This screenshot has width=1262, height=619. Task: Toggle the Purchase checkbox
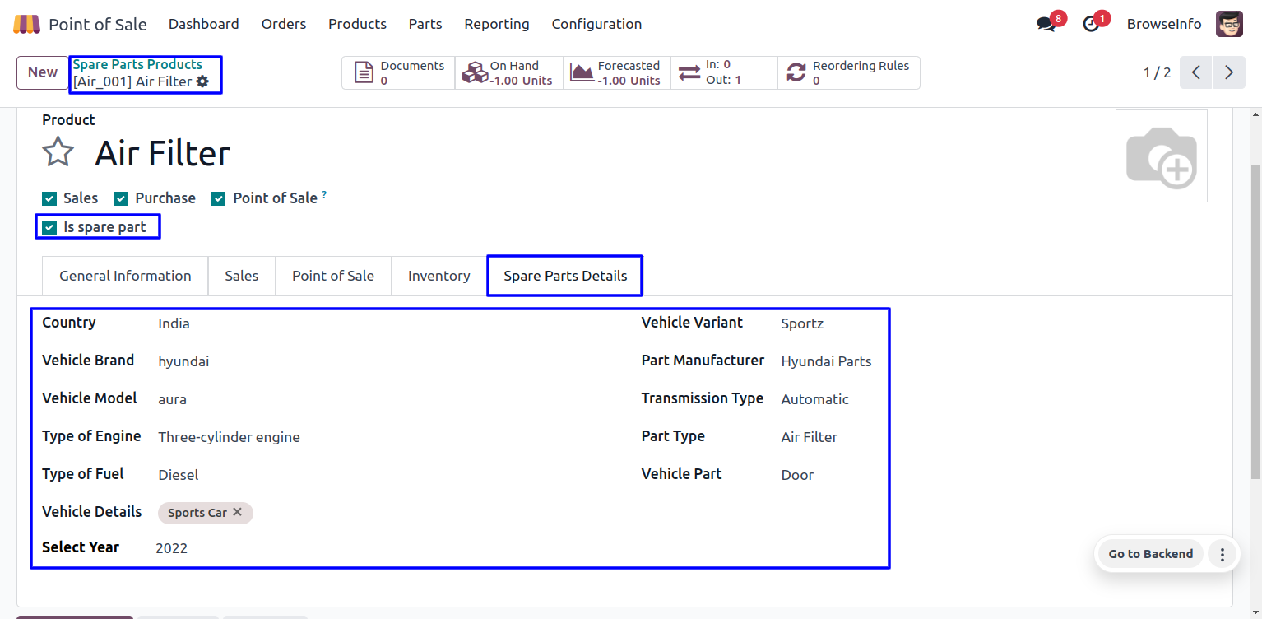click(121, 198)
